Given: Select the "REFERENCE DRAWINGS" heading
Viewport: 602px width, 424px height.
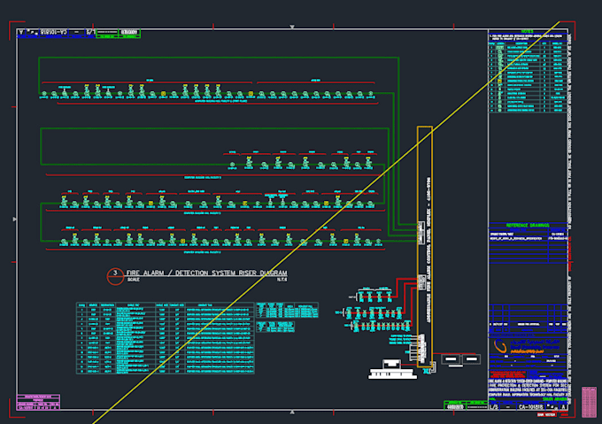Looking at the screenshot, I should point(528,225).
